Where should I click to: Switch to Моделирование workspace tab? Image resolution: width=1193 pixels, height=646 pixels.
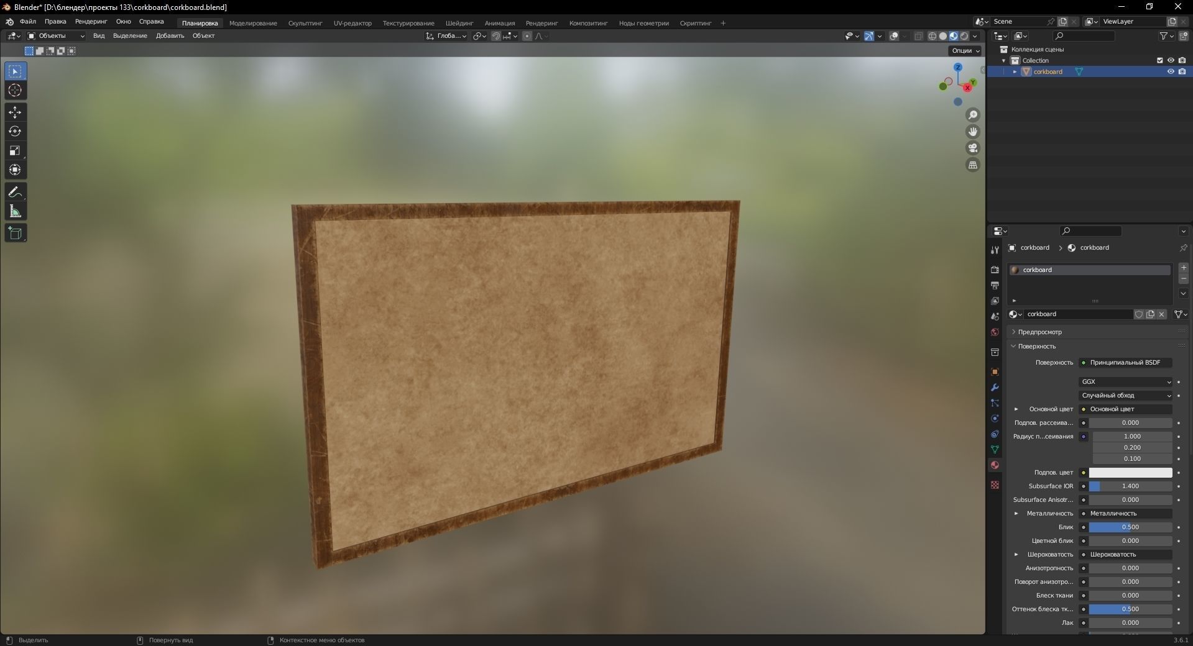point(253,24)
